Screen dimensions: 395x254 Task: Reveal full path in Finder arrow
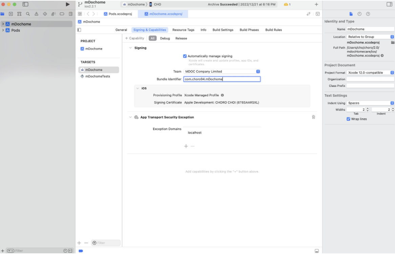pos(382,56)
